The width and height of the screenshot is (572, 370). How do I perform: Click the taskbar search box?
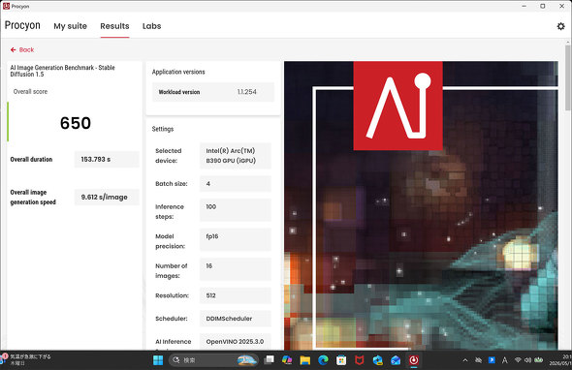click(213, 360)
